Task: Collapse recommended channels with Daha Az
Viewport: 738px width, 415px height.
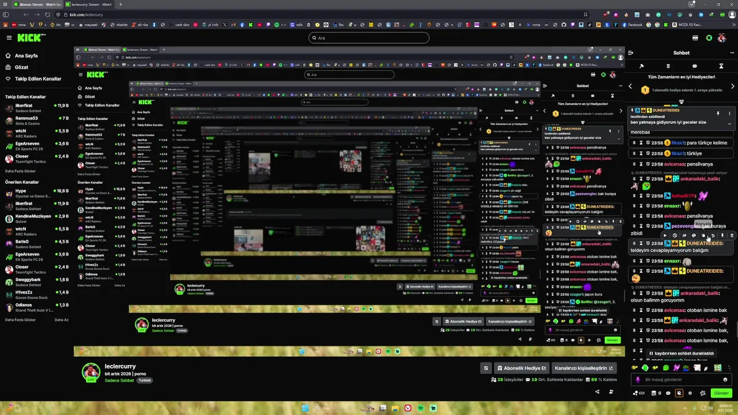Action: [x=62, y=320]
